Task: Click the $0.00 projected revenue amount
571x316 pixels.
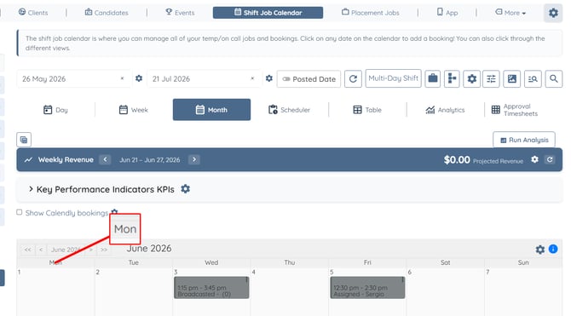Action: point(457,159)
